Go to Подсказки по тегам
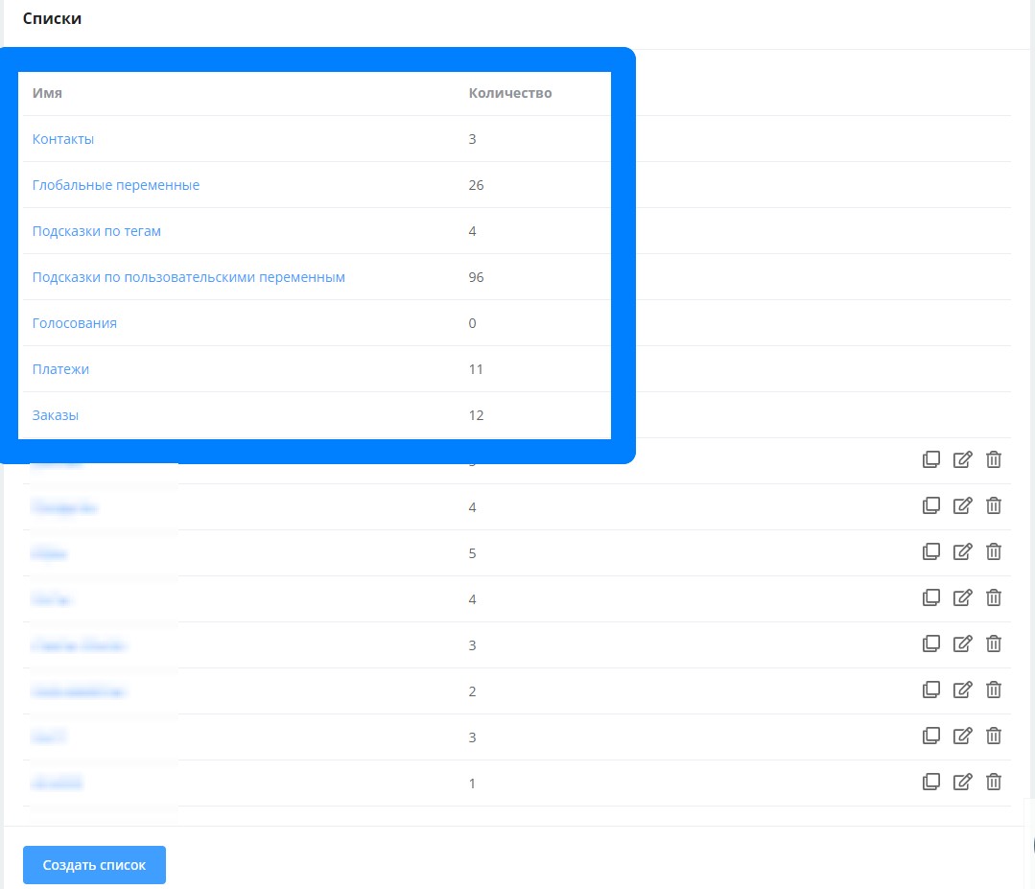Image resolution: width=1035 pixels, height=889 pixels. 96,231
